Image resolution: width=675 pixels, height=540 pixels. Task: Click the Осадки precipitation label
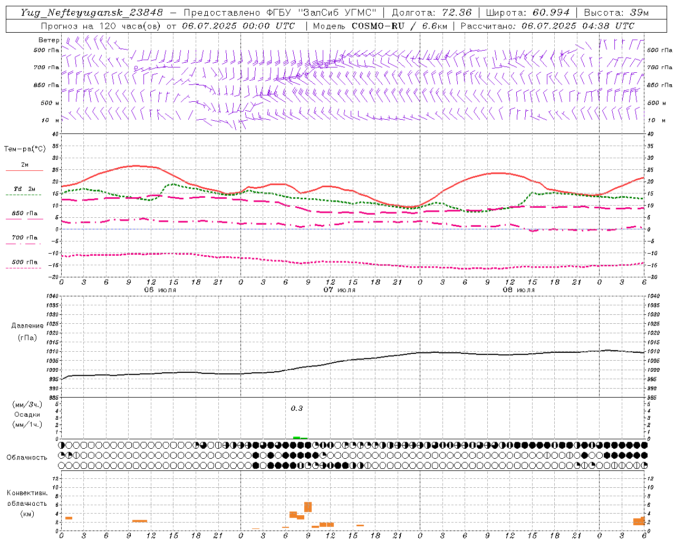click(27, 414)
